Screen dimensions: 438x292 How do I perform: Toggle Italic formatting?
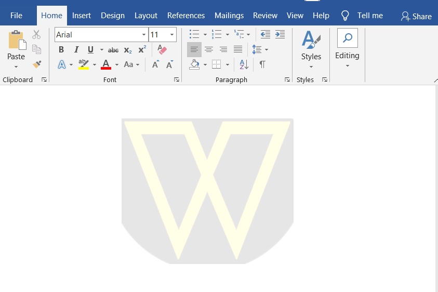(76, 50)
